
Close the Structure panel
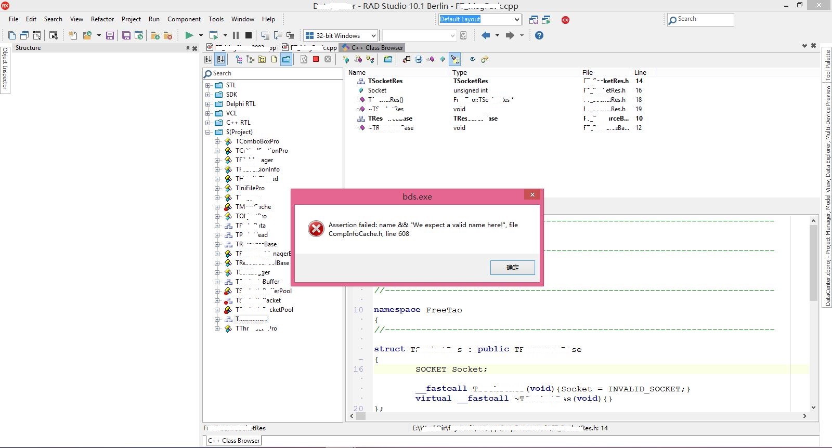[195, 48]
